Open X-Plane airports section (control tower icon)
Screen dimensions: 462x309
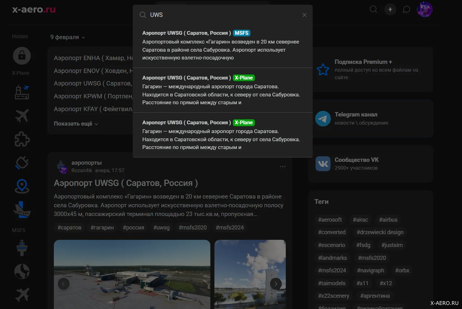(x=22, y=92)
